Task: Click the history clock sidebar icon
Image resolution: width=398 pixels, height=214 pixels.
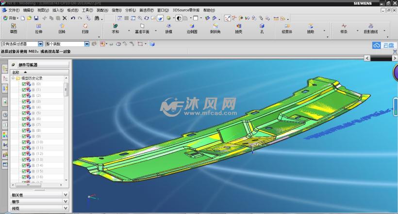Action: (5, 115)
